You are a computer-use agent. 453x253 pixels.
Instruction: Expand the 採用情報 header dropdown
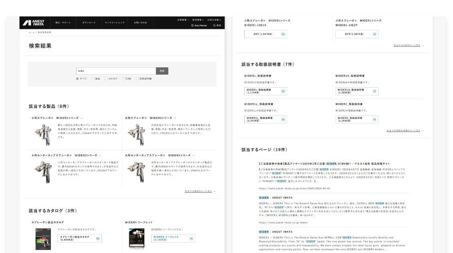click(x=198, y=20)
